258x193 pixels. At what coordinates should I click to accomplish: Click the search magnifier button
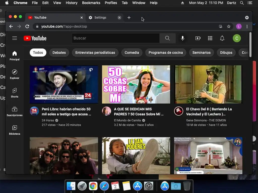[x=168, y=38]
